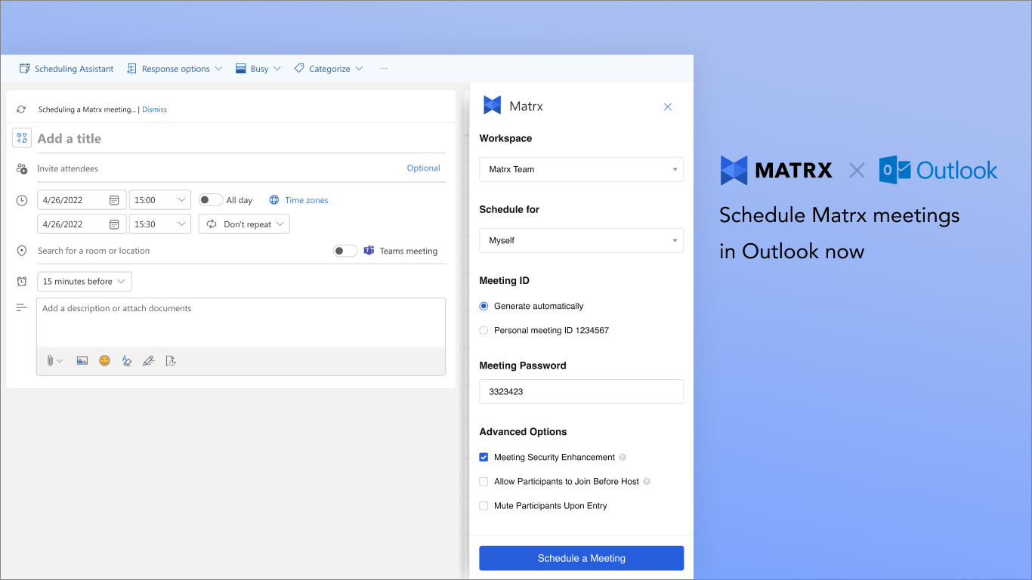The height and width of the screenshot is (580, 1032).
Task: Click the description text area
Action: click(241, 323)
